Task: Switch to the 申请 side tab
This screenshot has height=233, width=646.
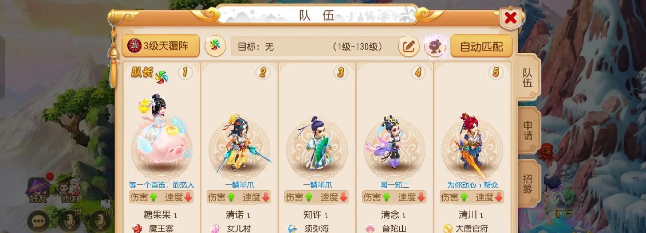Action: 528,131
